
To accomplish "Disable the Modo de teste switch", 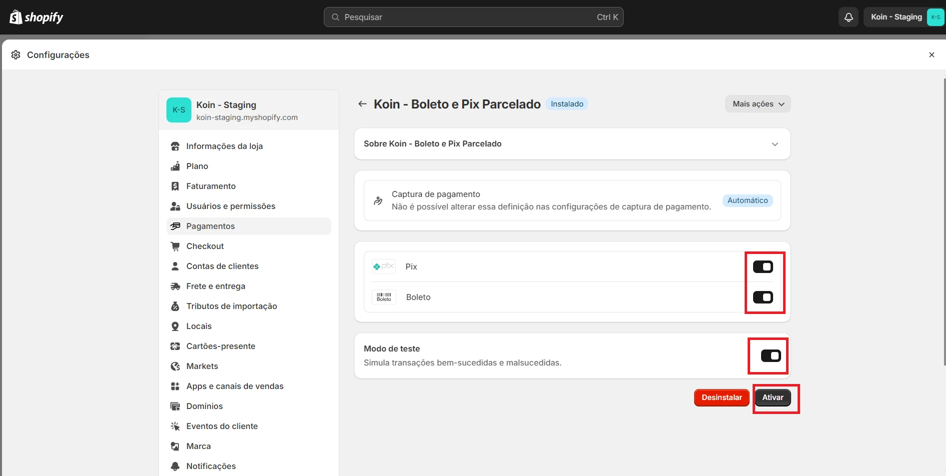I will coord(771,355).
